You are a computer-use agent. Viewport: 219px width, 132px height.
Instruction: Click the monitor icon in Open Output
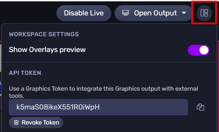[x=126, y=13]
